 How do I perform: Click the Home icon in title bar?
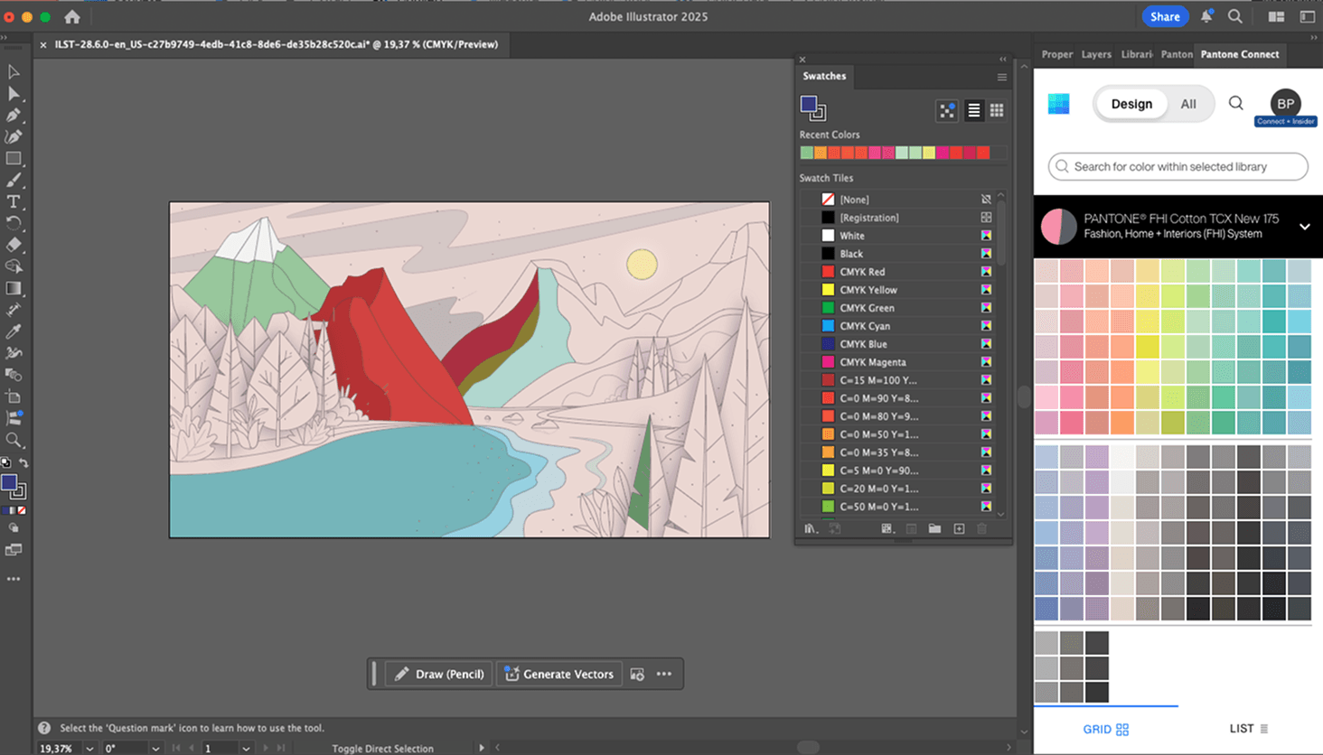pyautogui.click(x=72, y=16)
